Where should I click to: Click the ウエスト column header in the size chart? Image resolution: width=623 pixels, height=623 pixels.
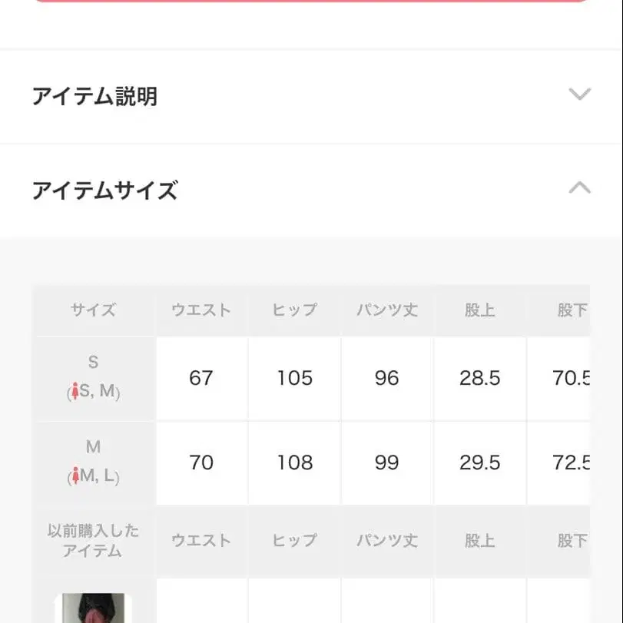tap(201, 310)
